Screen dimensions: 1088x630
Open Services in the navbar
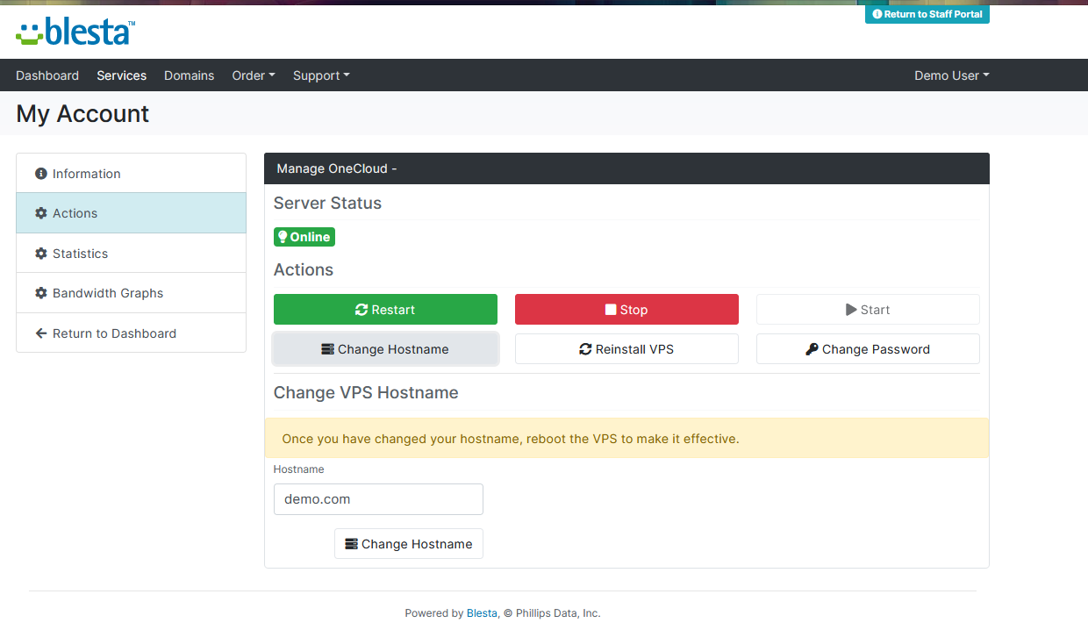(x=122, y=75)
